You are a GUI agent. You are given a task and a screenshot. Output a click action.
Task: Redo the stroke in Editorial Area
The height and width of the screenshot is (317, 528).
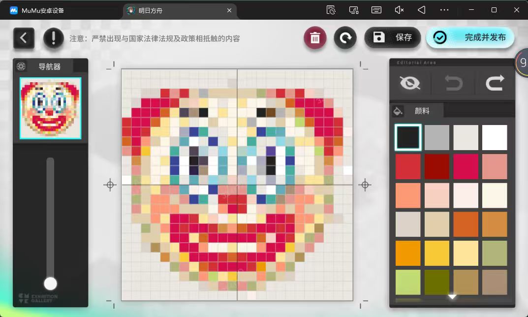[495, 83]
